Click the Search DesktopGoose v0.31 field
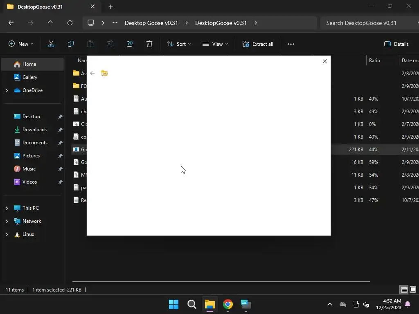The width and height of the screenshot is (419, 314). click(x=370, y=23)
